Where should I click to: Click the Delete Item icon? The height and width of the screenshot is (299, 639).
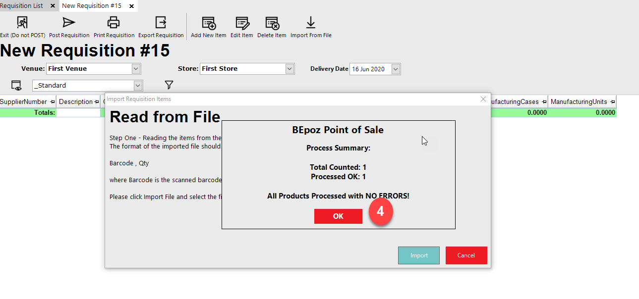[272, 23]
